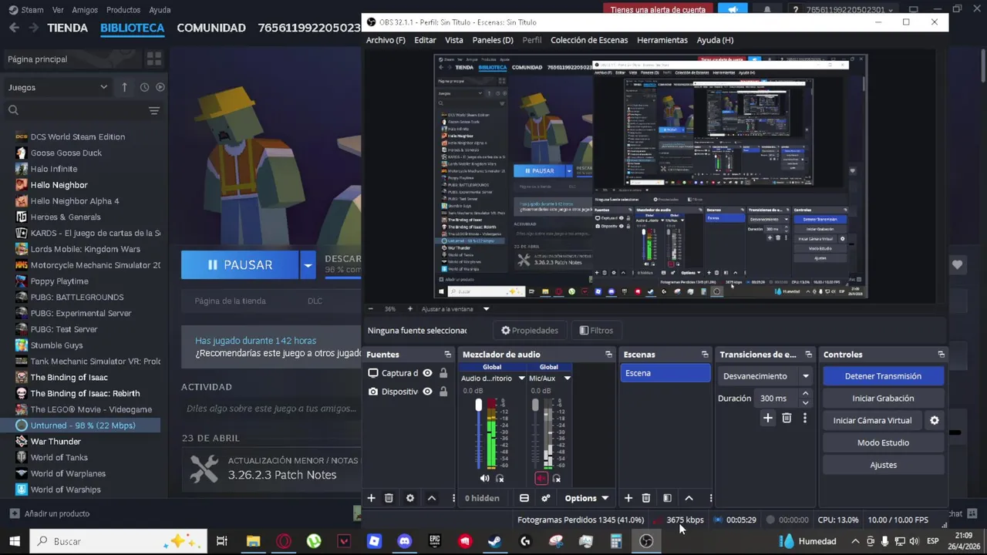
Task: Open Discord from Windows taskbar
Action: coord(404,541)
